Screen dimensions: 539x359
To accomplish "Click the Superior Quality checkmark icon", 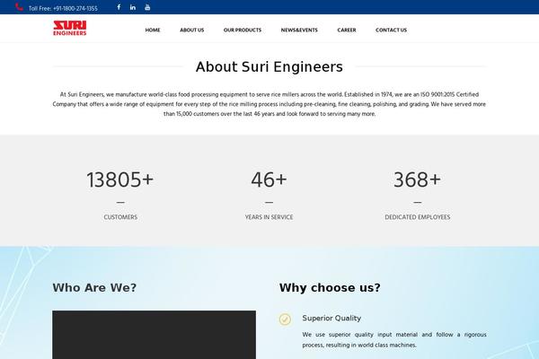I will coord(285,320).
